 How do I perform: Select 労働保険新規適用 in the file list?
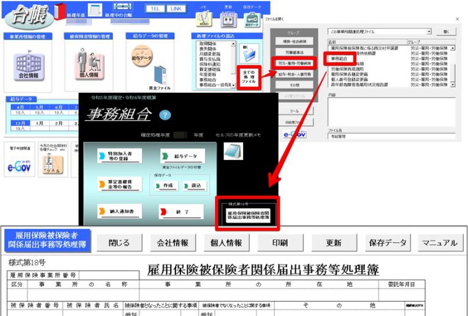pyautogui.click(x=347, y=69)
